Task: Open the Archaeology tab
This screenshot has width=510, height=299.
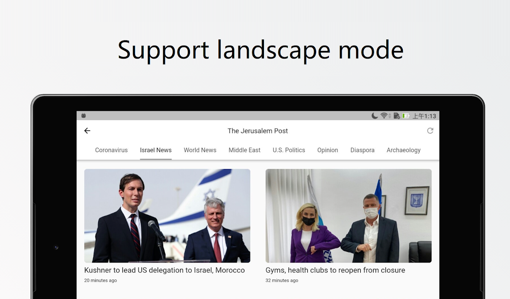Action: [404, 150]
